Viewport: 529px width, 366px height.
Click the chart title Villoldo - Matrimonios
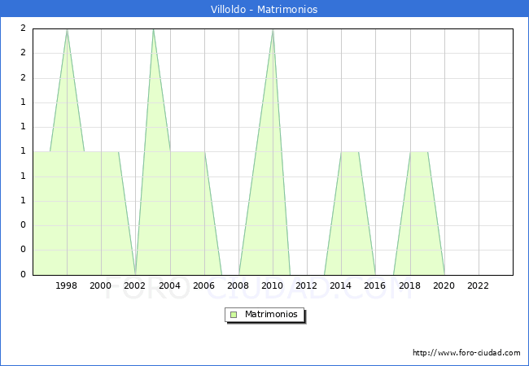pyautogui.click(x=264, y=10)
